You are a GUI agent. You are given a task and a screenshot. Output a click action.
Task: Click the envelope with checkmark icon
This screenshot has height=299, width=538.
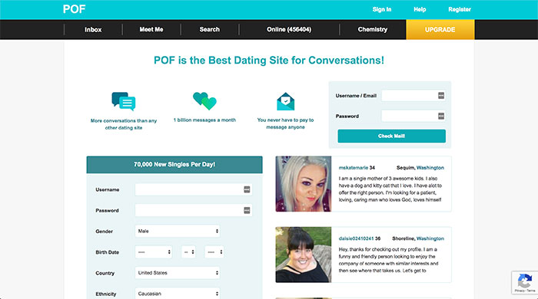pos(285,101)
